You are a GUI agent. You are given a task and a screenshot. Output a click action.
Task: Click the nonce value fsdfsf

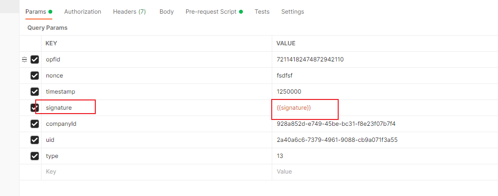tap(284, 76)
